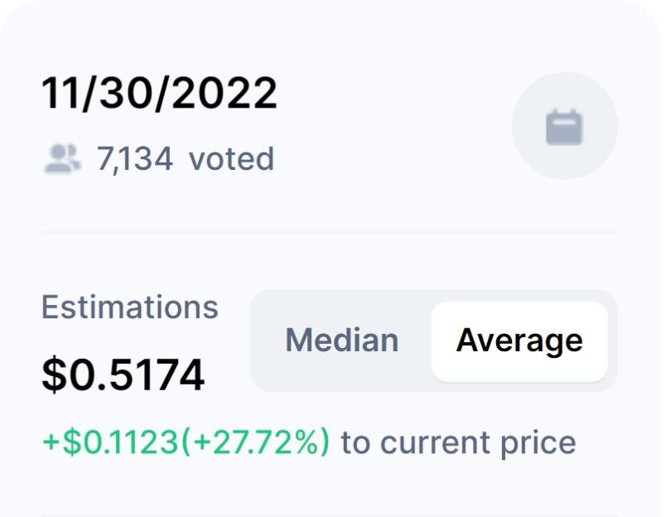Select the Average estimation option

click(x=519, y=341)
